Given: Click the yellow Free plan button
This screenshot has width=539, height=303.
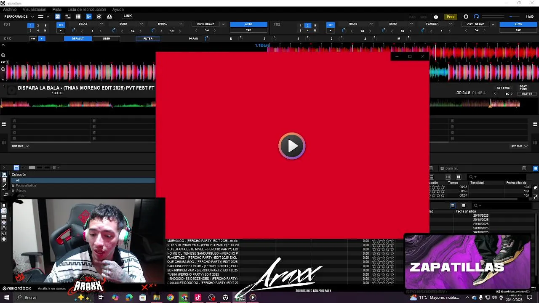Looking at the screenshot, I should pos(451,17).
